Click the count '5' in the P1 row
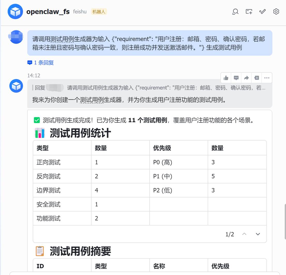Viewport: 286px width, 275px height. click(213, 176)
